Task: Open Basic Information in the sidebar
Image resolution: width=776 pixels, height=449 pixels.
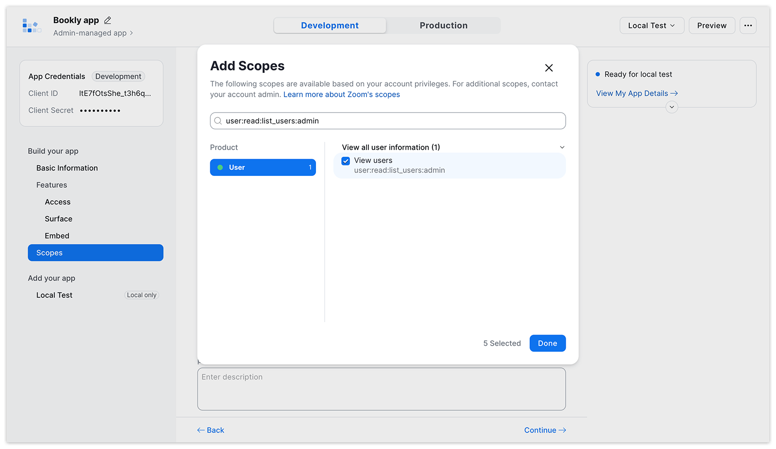Action: click(67, 168)
